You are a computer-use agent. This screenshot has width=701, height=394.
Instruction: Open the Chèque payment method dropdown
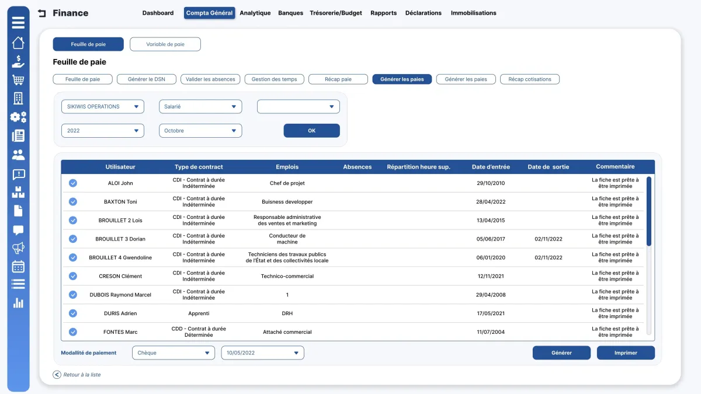[173, 353]
